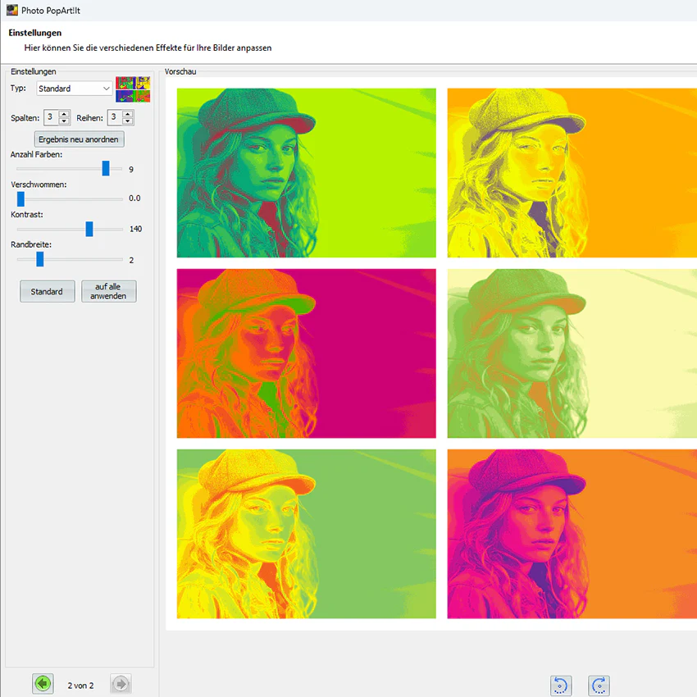
Task: Select the pink woman on orange tile
Action: (x=572, y=534)
